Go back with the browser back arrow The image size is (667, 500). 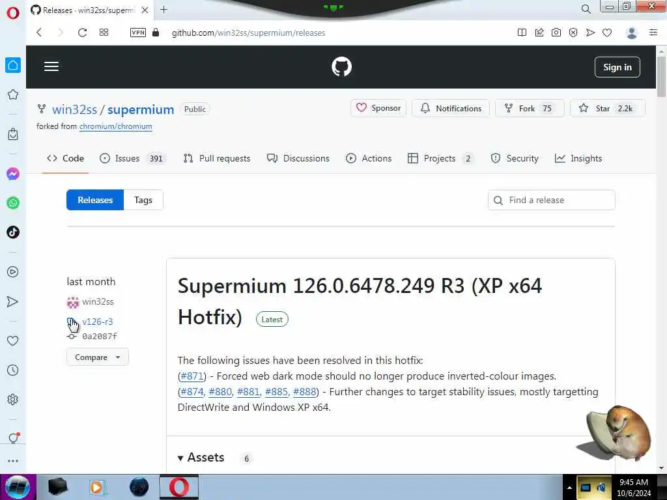[x=39, y=33]
